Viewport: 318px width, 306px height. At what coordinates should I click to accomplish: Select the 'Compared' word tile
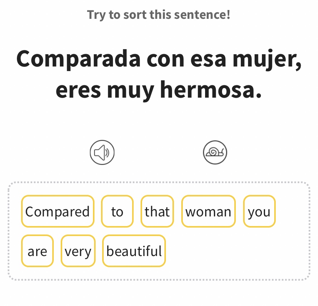pos(58,211)
